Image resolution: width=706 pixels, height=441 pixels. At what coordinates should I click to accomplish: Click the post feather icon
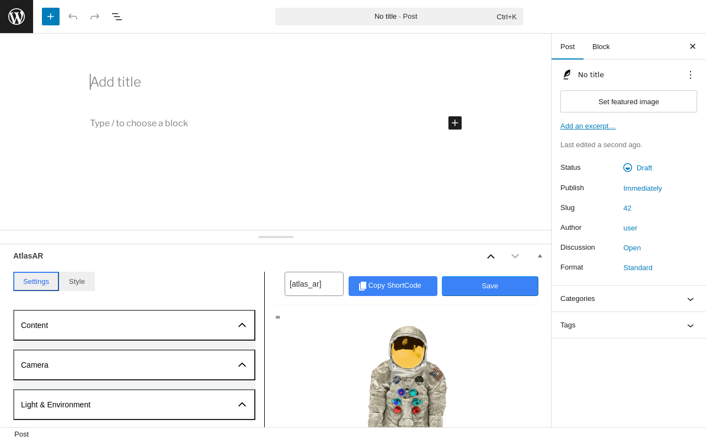pos(566,74)
